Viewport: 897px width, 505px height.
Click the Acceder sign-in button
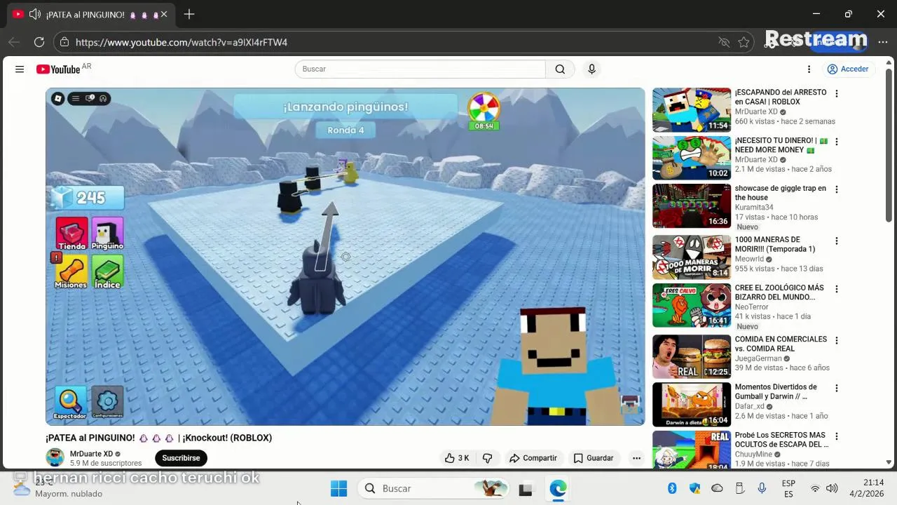point(848,69)
